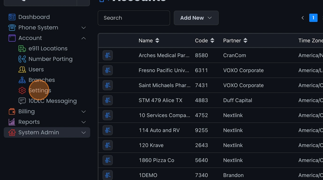Click the e911 Locations ambulance icon
Viewport: 323px width, 180px height.
tap(22, 49)
